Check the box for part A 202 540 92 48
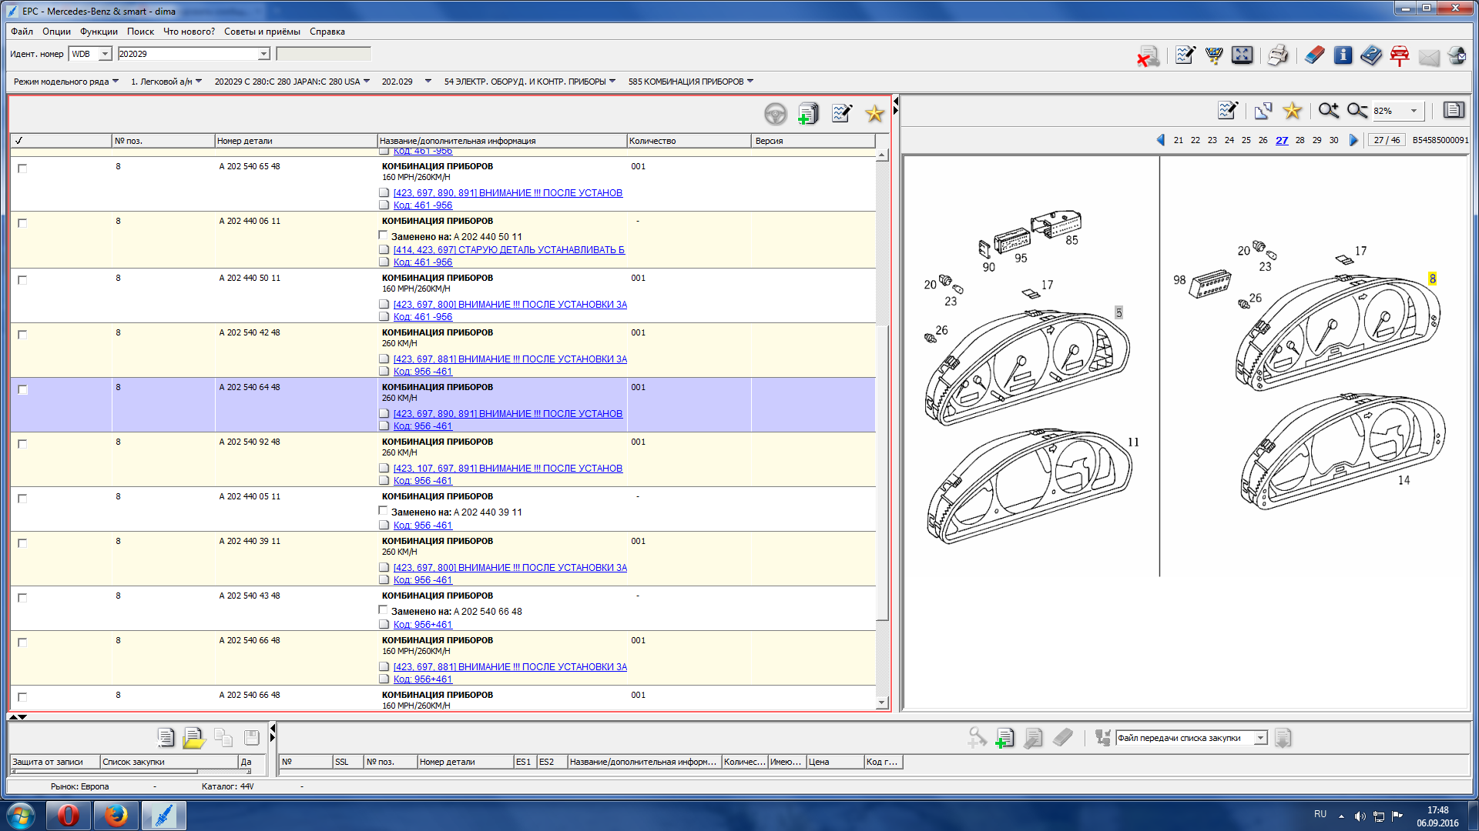The image size is (1479, 831). [22, 444]
